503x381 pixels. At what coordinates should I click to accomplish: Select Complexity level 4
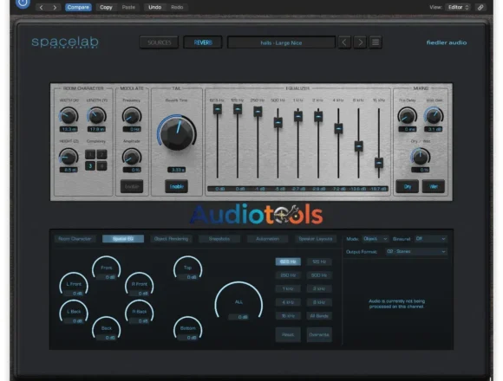click(101, 166)
